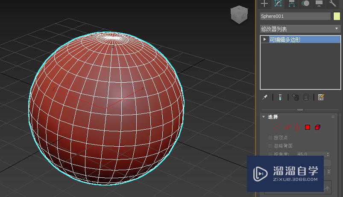343x197 pixels.
Task: Click Make Unique icon
Action: (295, 97)
